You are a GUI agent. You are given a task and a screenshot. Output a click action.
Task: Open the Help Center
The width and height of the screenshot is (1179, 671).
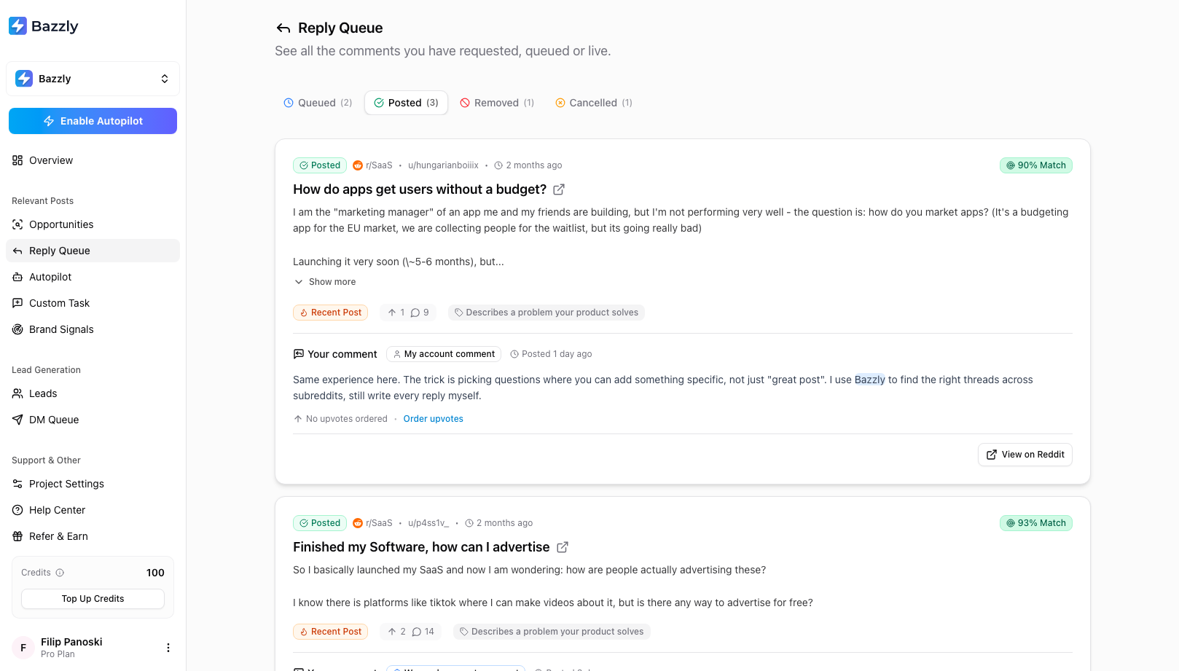[93, 510]
